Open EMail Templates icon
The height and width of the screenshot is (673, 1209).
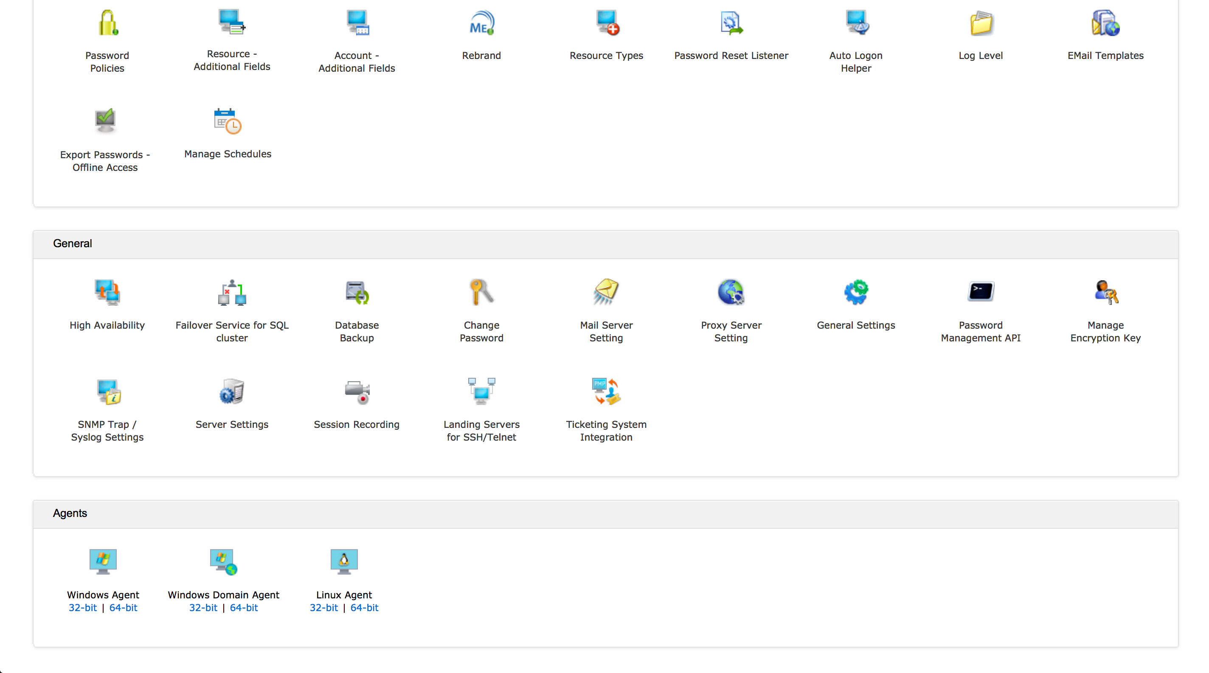tap(1105, 23)
